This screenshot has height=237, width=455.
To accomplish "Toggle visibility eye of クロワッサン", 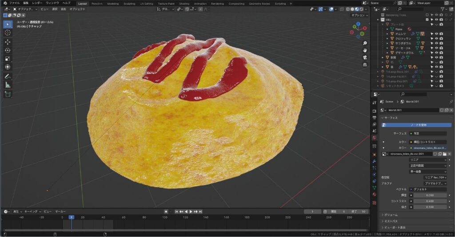I will 436,39.
